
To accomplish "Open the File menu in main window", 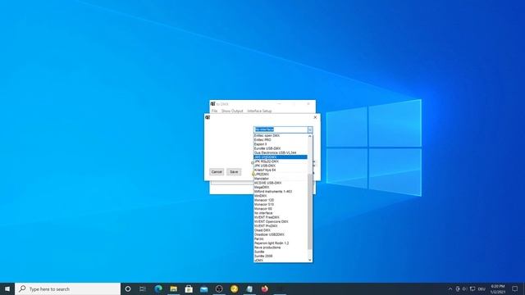I will (x=214, y=111).
